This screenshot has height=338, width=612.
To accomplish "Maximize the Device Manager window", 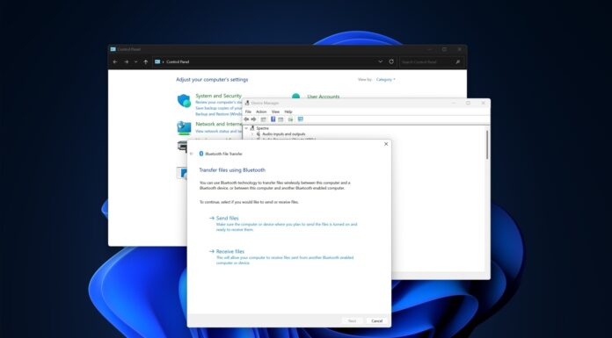I will coord(468,103).
